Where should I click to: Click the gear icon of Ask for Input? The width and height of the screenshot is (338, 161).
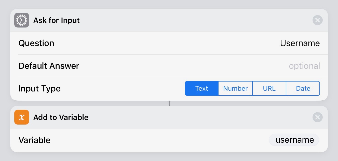coord(22,20)
